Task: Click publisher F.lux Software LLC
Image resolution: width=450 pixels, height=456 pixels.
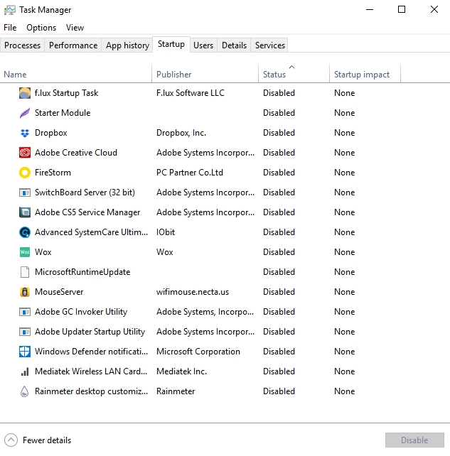Action: tap(191, 93)
